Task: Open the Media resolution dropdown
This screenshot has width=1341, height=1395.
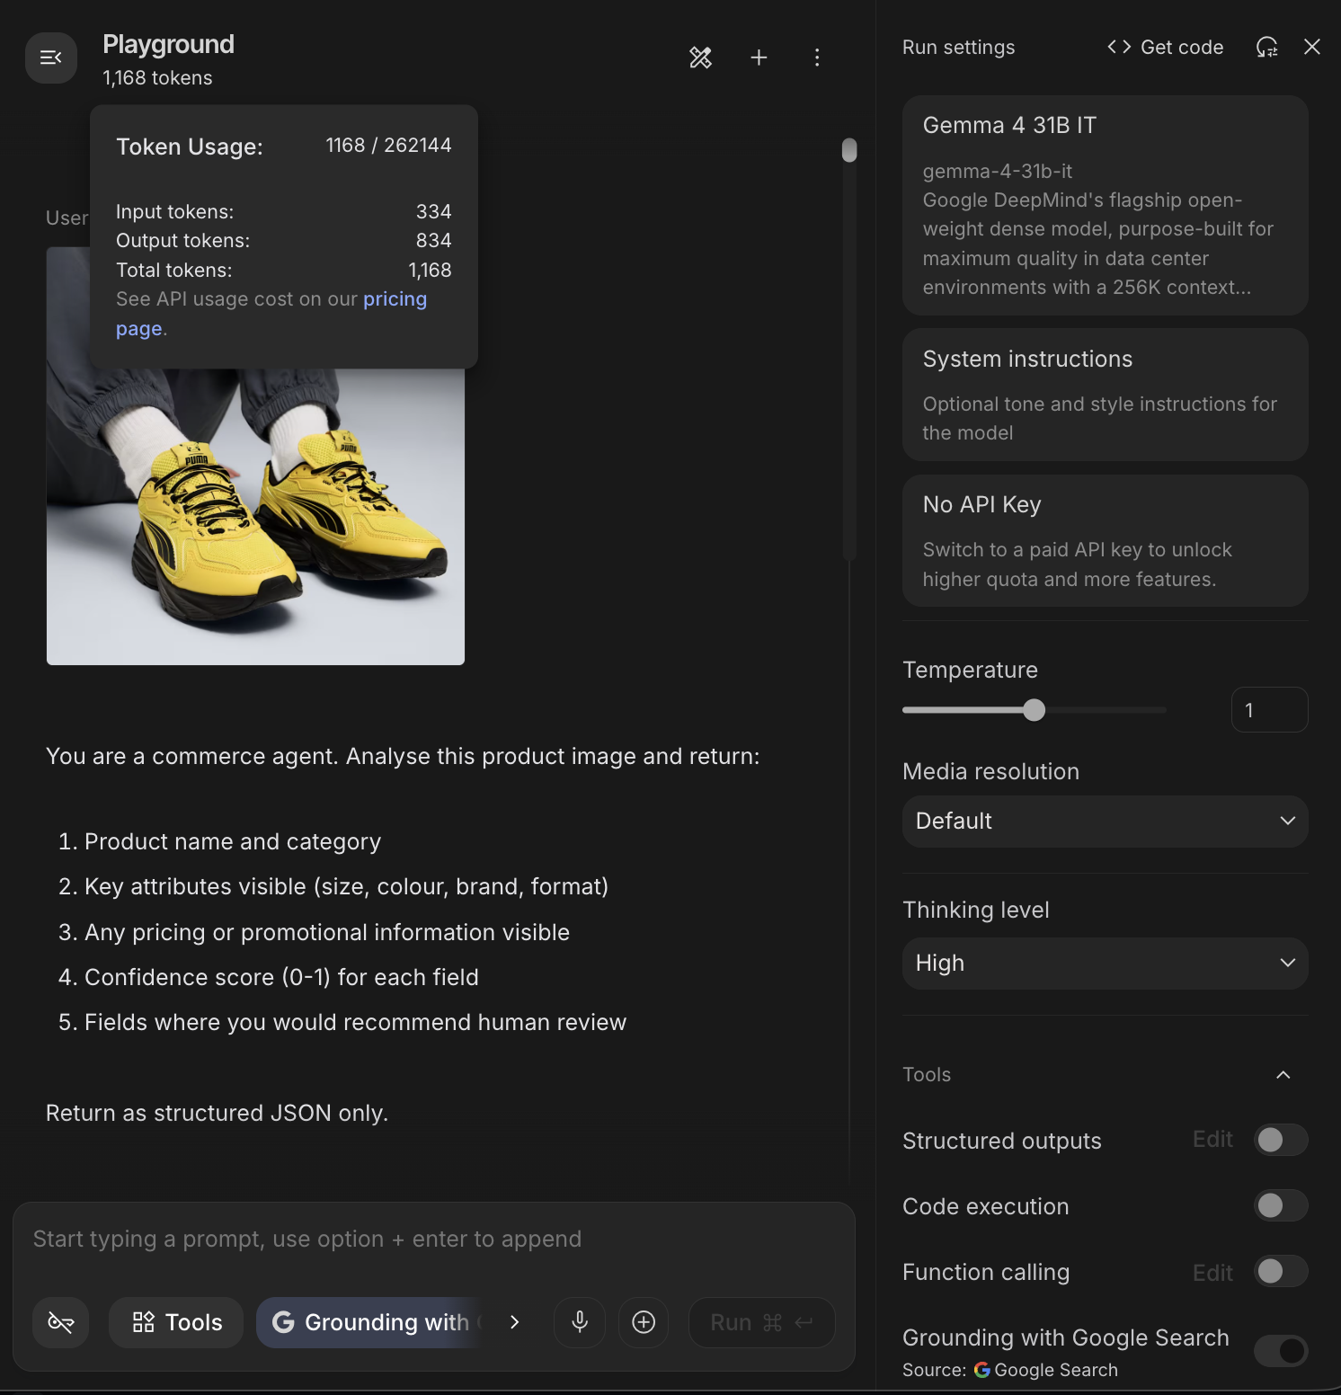Action: [1105, 821]
